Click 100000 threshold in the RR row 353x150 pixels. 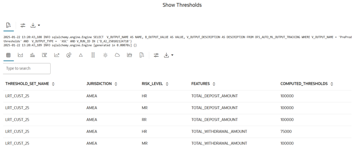click(287, 120)
